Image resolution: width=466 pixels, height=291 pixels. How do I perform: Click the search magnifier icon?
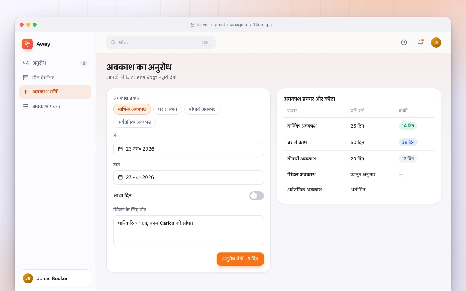tap(113, 43)
